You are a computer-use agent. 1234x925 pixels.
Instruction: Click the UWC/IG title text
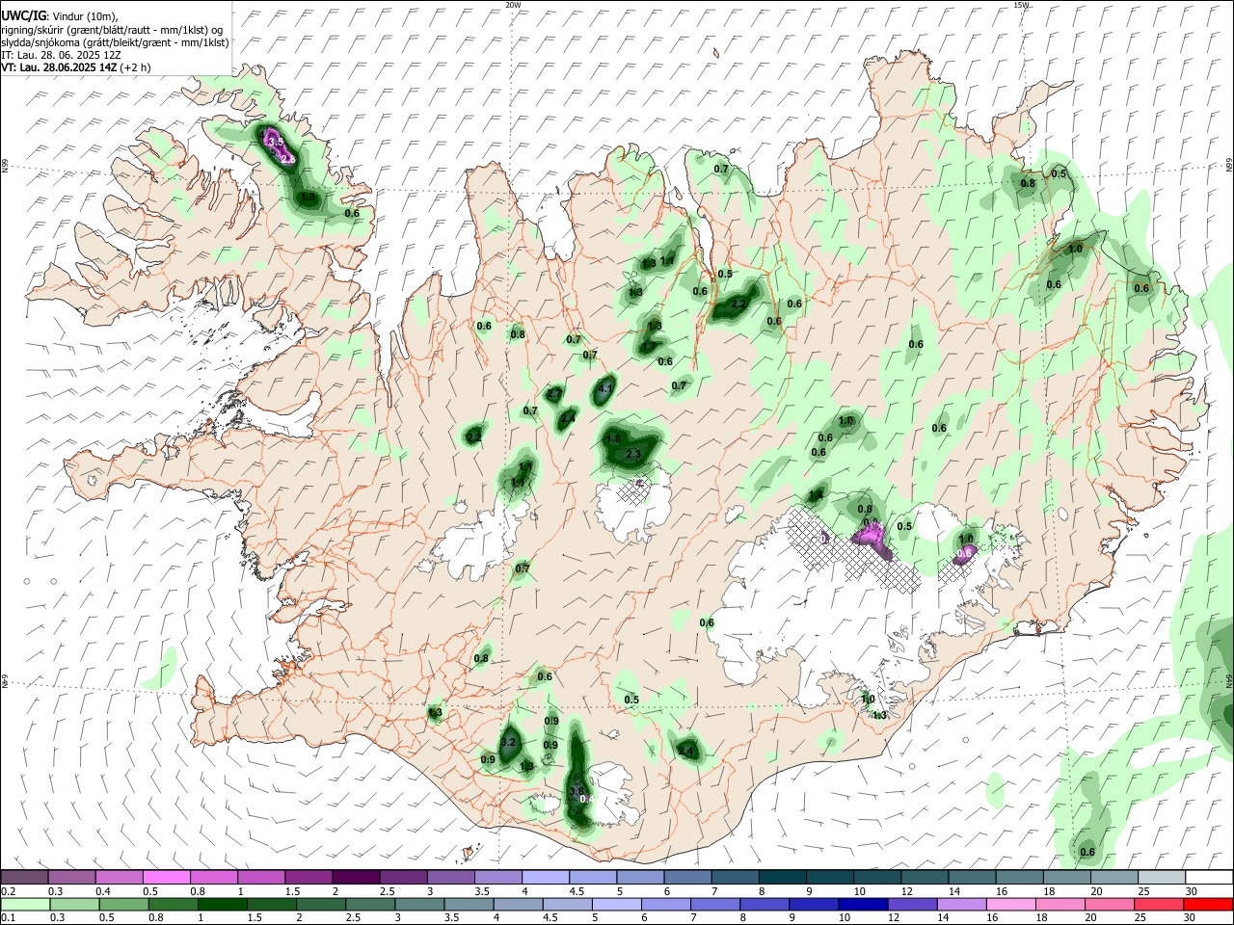(23, 15)
